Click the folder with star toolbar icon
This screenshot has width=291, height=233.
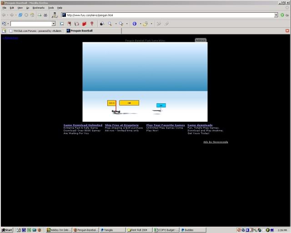tap(145, 24)
